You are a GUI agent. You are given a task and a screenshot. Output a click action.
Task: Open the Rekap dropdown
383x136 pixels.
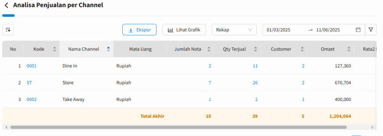[234, 30]
